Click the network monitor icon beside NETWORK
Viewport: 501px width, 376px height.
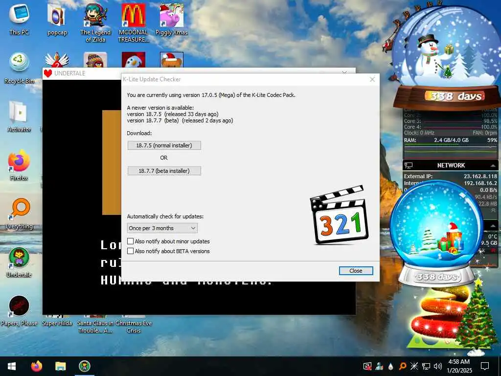click(x=409, y=165)
